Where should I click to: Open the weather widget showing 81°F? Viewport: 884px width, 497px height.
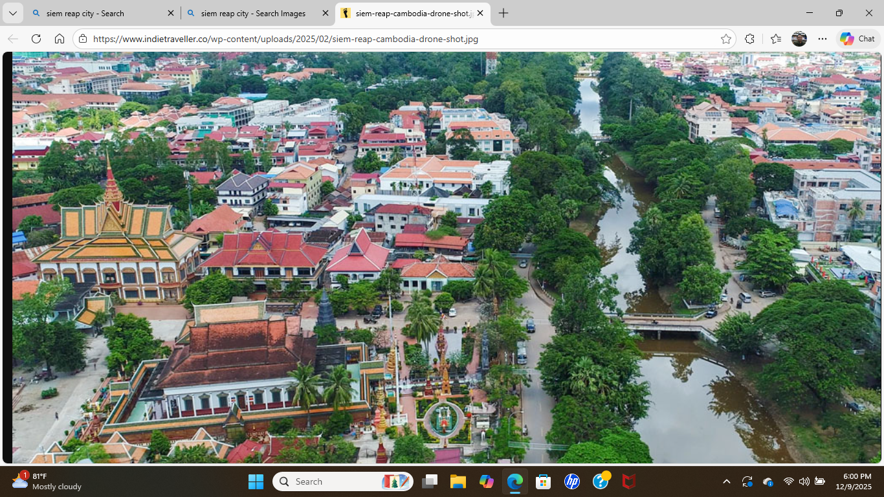tap(47, 481)
